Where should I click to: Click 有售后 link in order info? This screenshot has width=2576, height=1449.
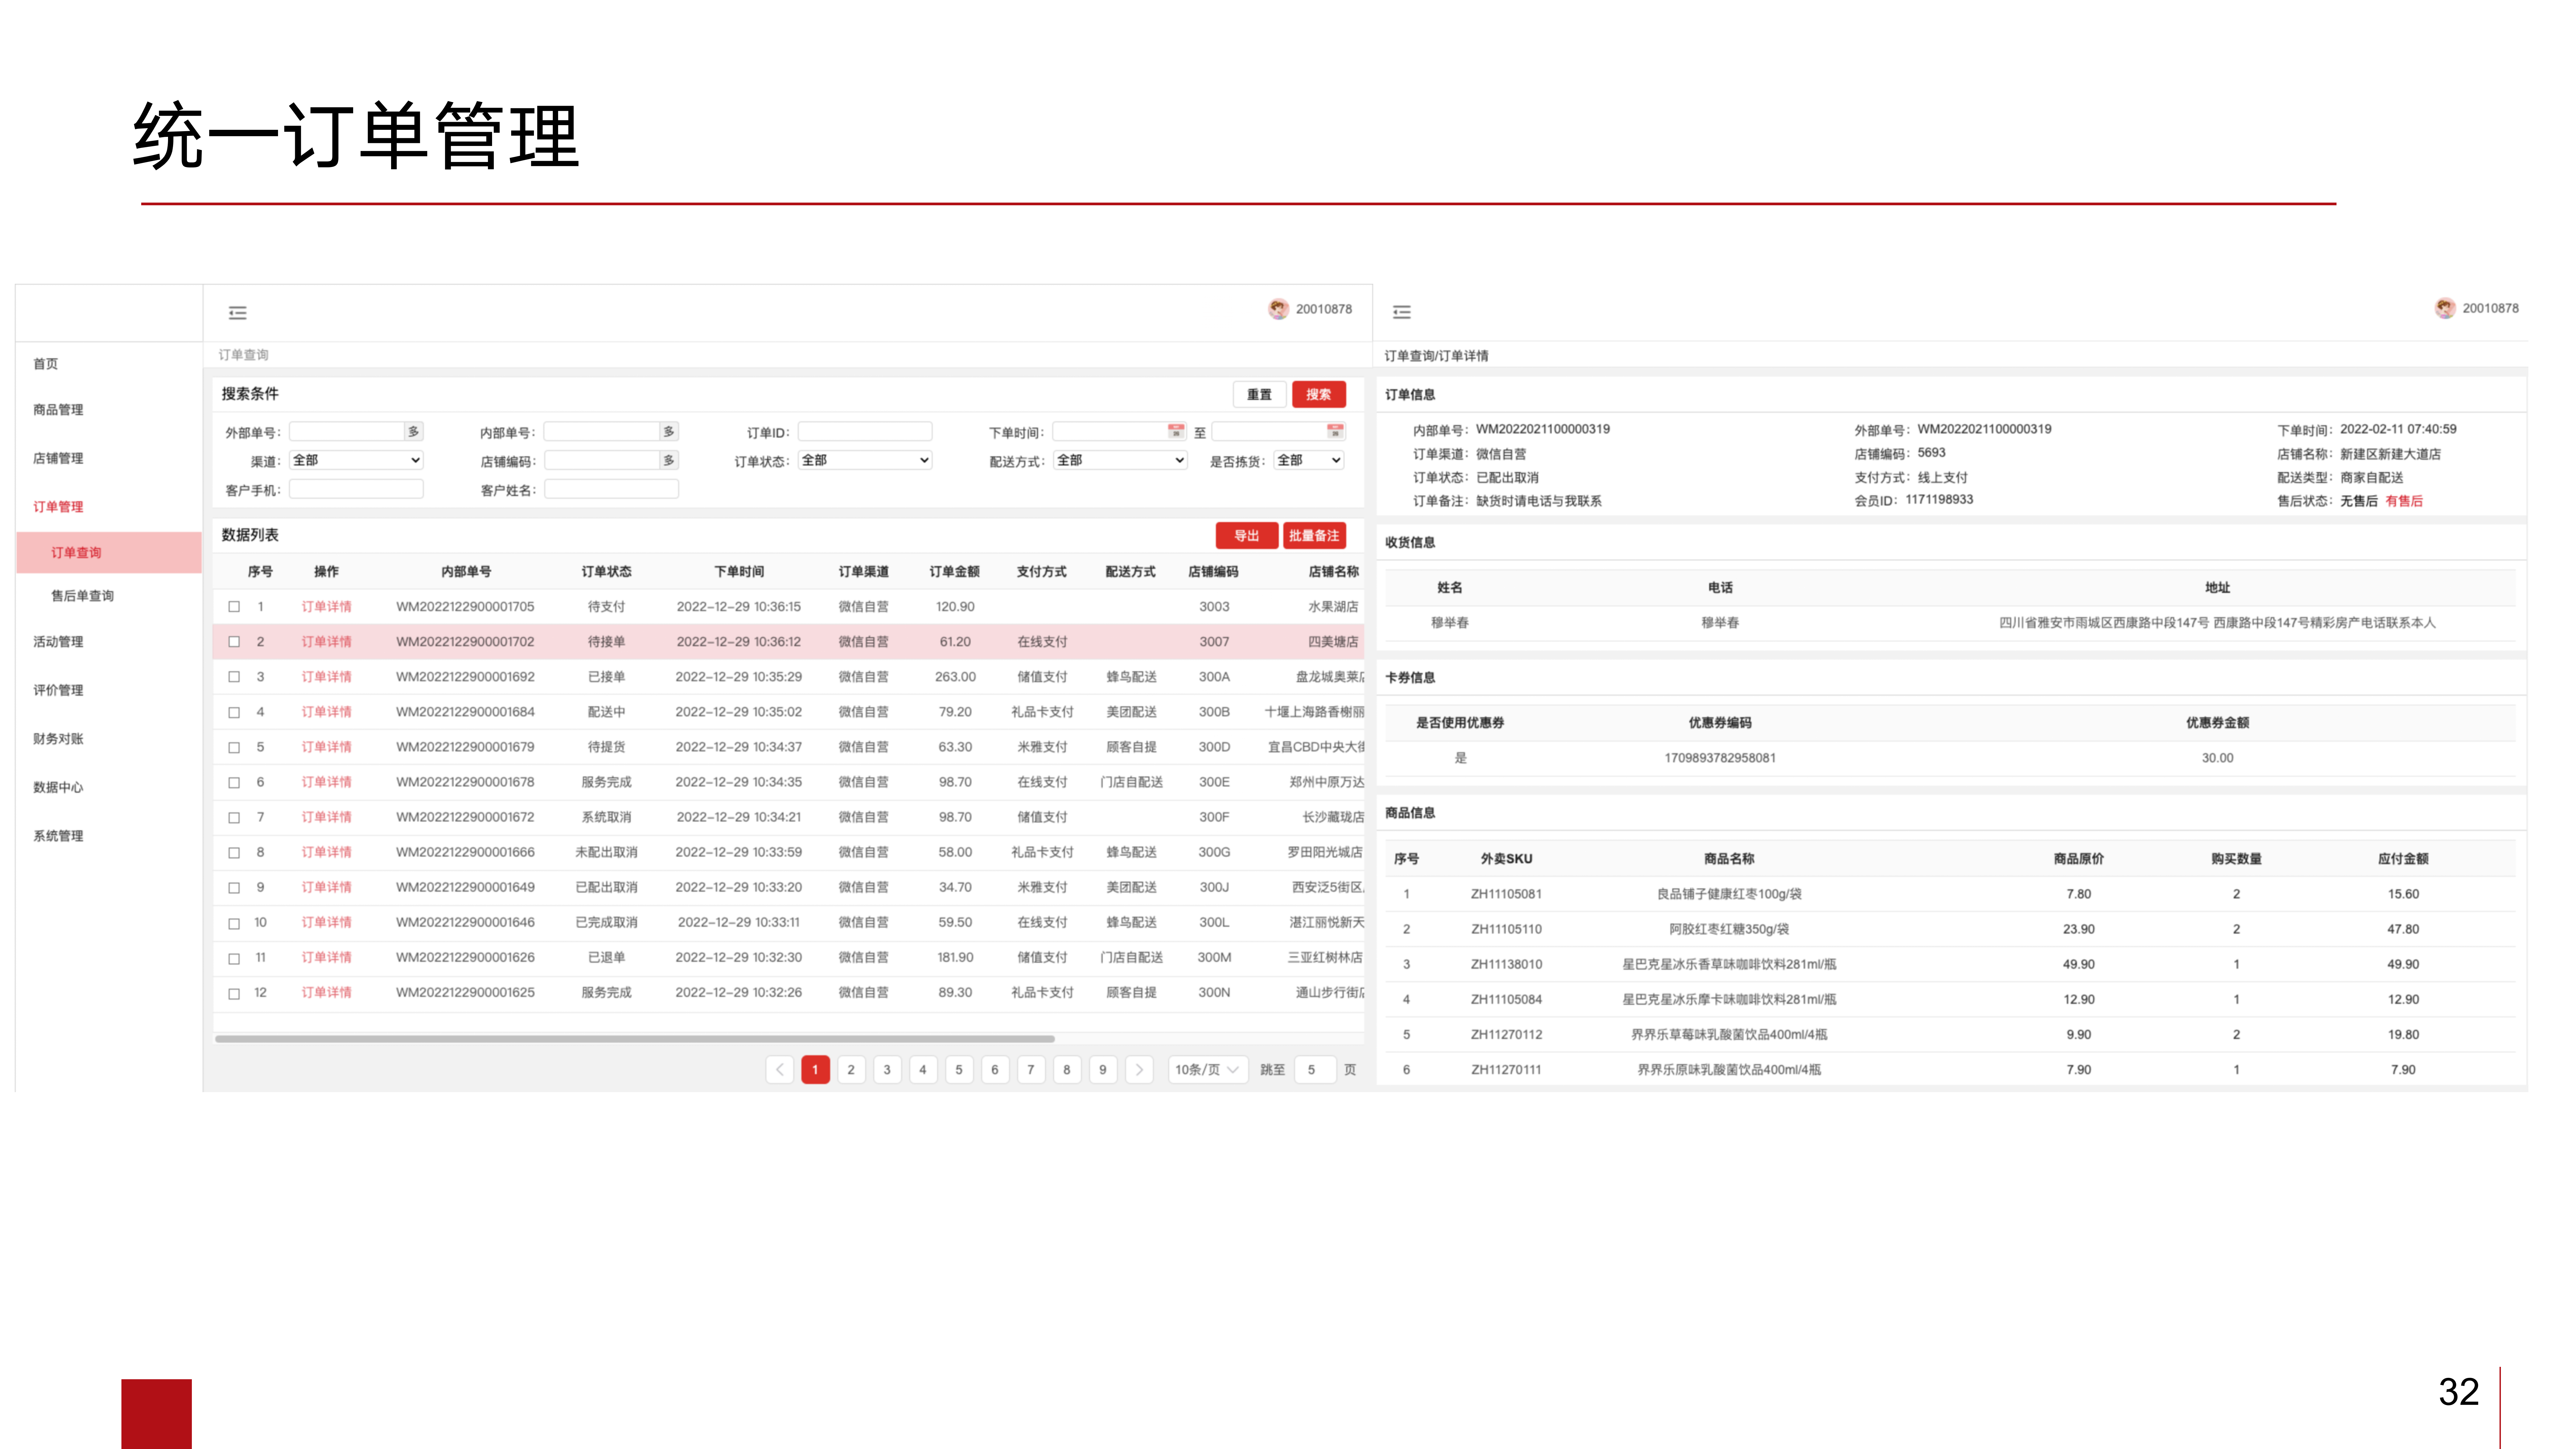pos(2404,501)
